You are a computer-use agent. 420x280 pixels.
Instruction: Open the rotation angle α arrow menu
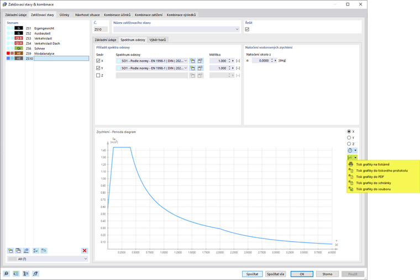coord(275,61)
